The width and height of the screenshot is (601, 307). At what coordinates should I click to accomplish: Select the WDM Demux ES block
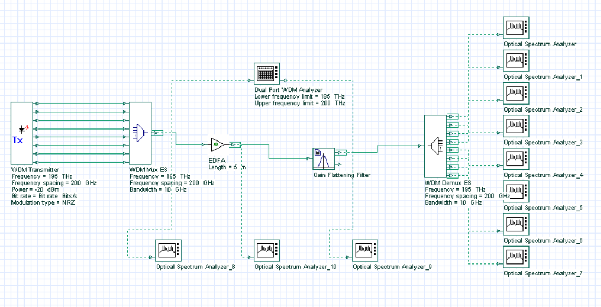(x=436, y=146)
